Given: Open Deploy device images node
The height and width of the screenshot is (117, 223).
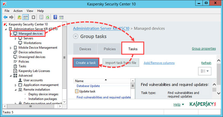Looking at the screenshot, I should (43, 94).
